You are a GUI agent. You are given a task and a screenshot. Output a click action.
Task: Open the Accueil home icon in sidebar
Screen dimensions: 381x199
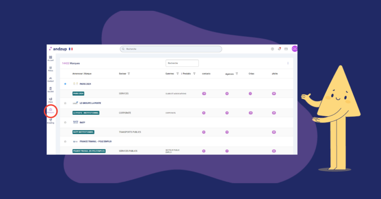(51, 58)
